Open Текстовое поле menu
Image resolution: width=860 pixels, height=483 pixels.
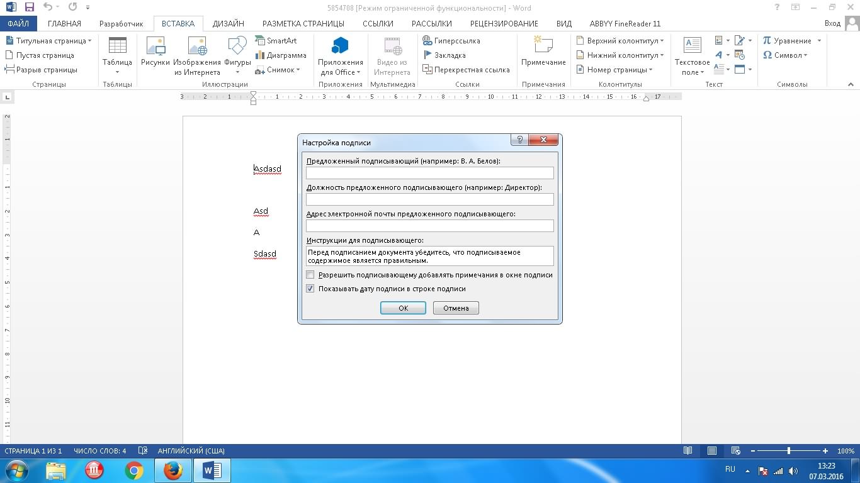[x=692, y=55]
